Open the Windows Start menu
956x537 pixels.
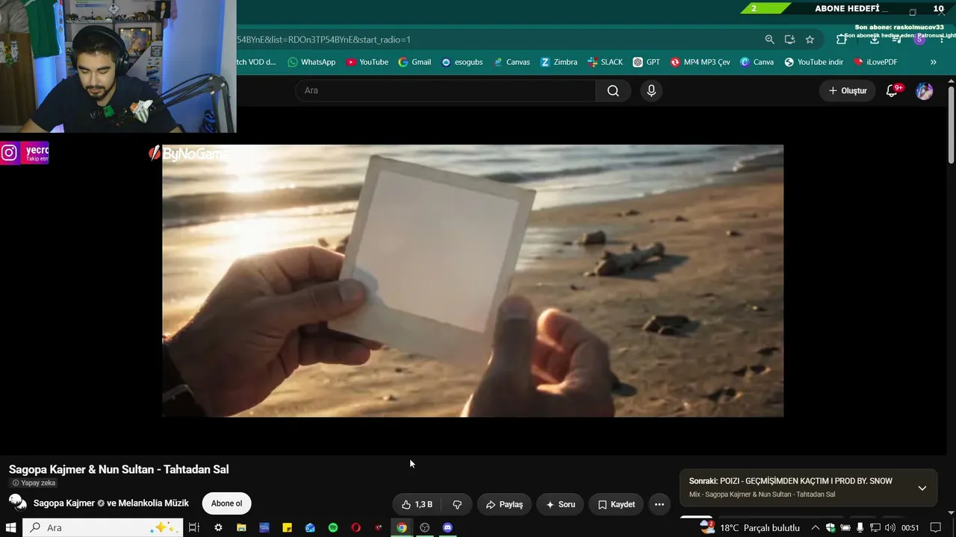coord(10,527)
